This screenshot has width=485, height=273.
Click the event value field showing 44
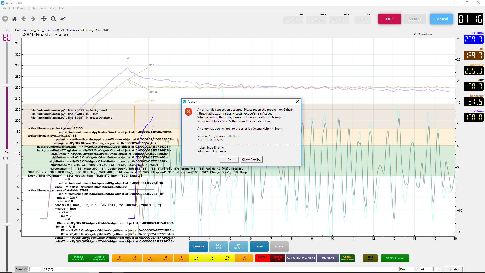(x=426, y=269)
